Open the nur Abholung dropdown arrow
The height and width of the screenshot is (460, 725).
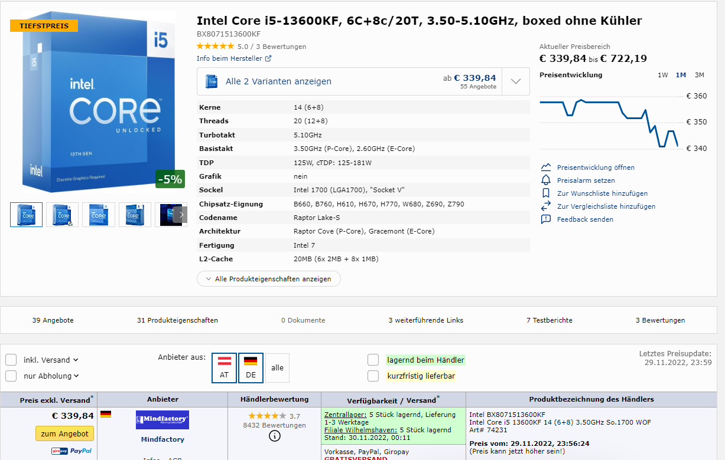tap(77, 376)
